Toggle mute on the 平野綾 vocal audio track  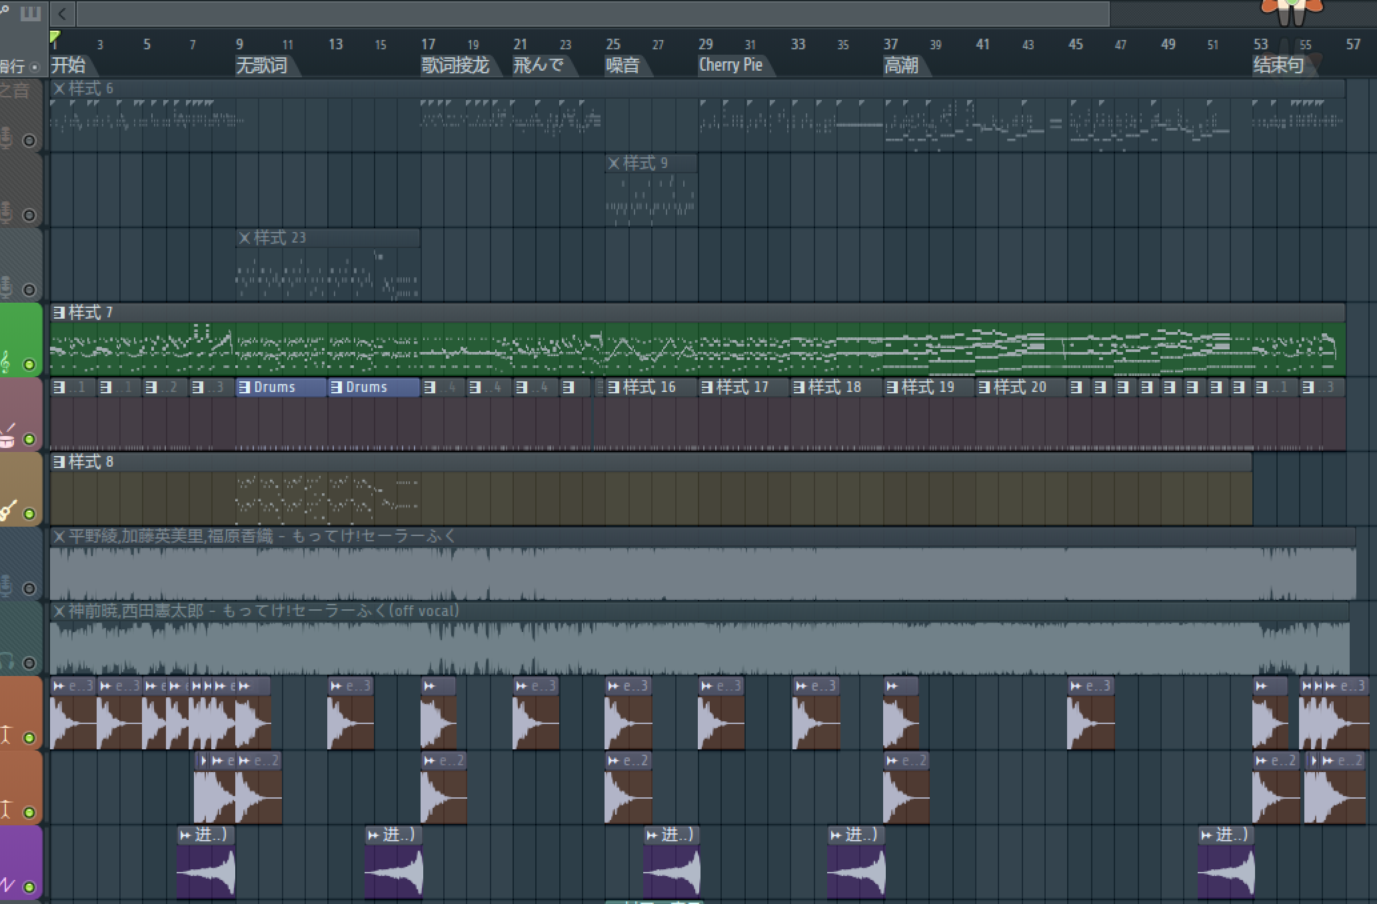coord(29,588)
